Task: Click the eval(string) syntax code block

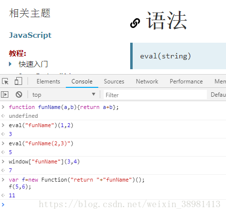Action: (x=178, y=56)
